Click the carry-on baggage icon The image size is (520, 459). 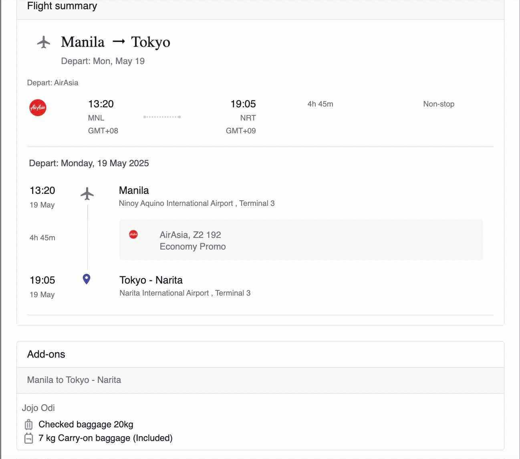(x=28, y=438)
